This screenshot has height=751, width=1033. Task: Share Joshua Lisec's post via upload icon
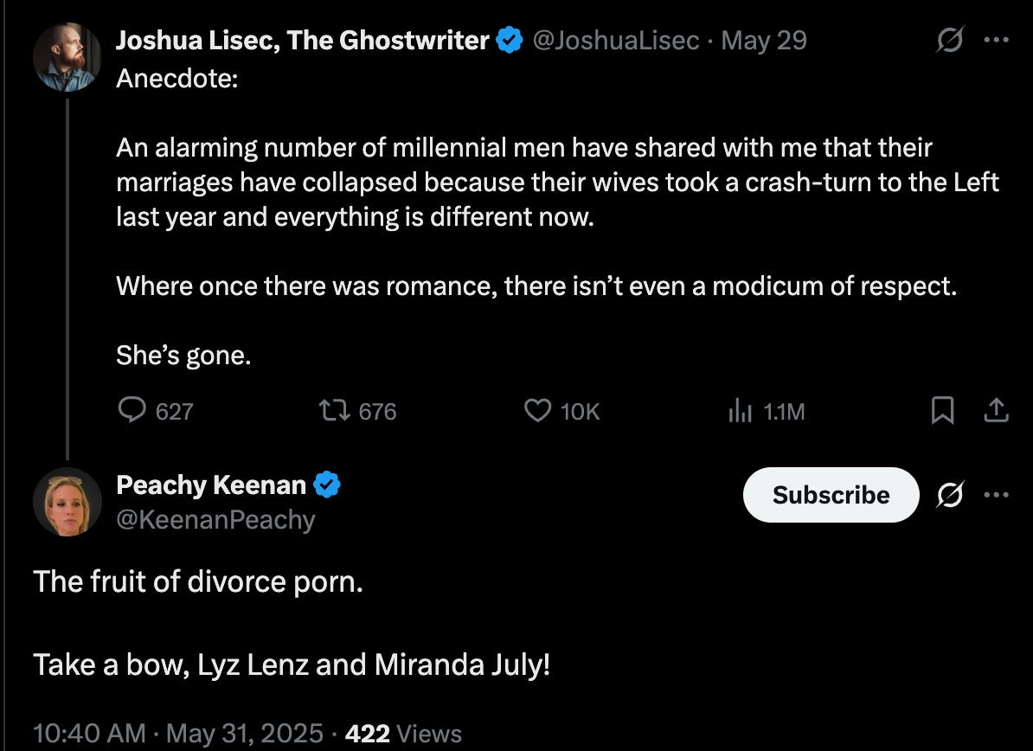(996, 410)
